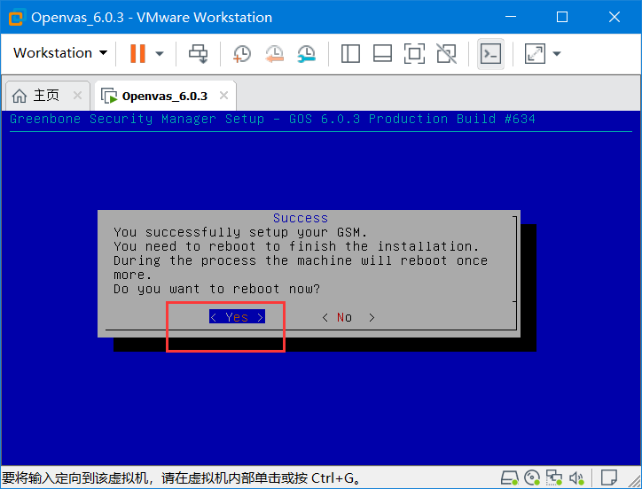The image size is (642, 489).
Task: Click the hard disk status icon
Action: pyautogui.click(x=510, y=477)
